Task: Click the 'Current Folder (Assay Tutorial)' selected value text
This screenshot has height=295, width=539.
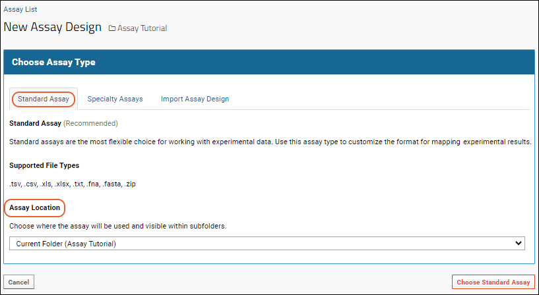Action: pos(66,244)
